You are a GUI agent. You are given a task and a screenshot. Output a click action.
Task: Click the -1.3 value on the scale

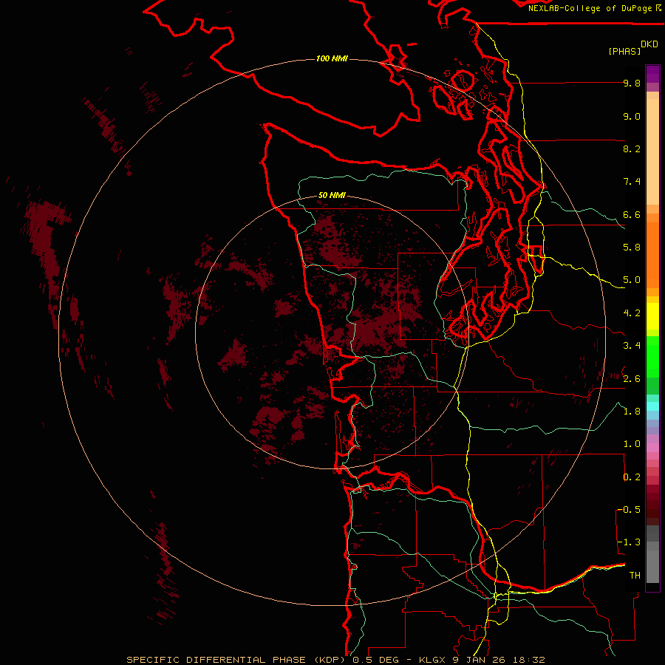click(628, 542)
